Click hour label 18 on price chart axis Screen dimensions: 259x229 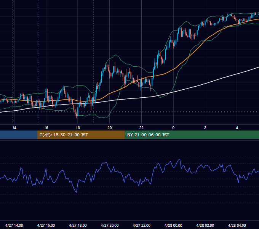click(x=78, y=128)
